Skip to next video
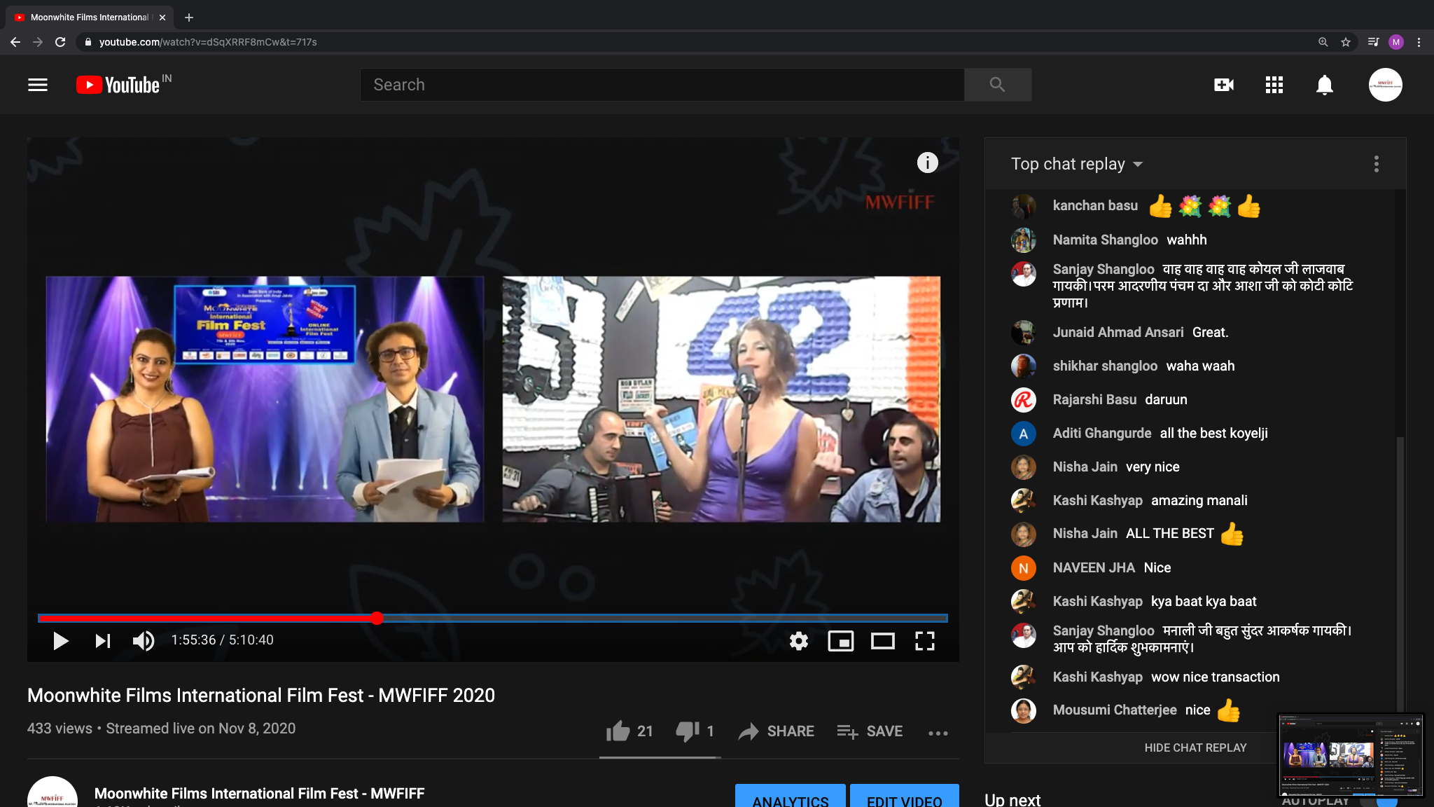The image size is (1434, 807). pos(103,640)
